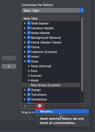Choose Rename... from the popup menu
The height and width of the screenshot is (132, 95).
(x=62, y=111)
